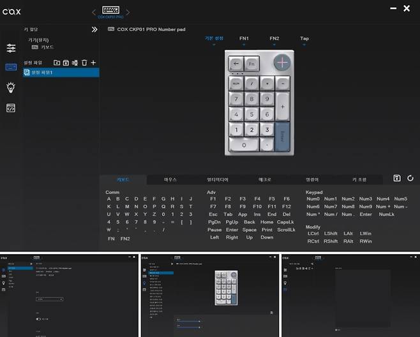Select the keyboard key-assignment sidebar icon
This screenshot has width=420, height=337.
point(11,68)
